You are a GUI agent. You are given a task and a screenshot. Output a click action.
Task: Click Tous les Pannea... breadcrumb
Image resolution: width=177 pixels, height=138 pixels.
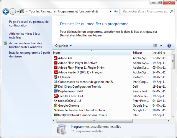tap(41, 12)
